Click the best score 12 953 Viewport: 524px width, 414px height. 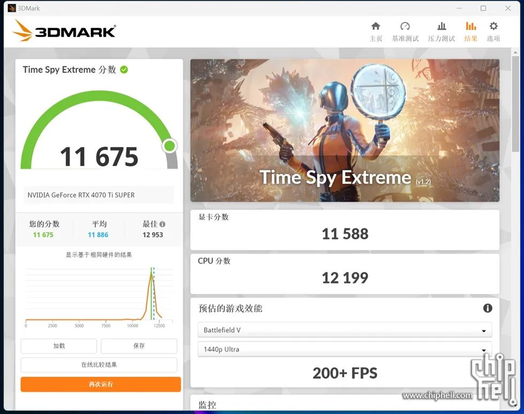click(x=153, y=235)
